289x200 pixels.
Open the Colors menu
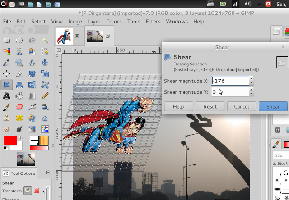coord(114,22)
